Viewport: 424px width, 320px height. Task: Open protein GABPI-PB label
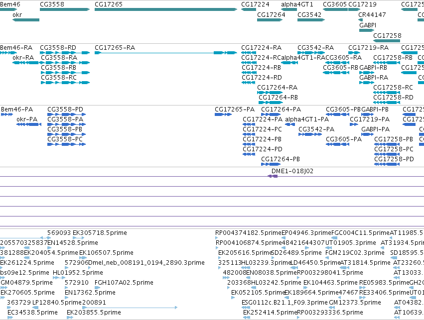(x=375, y=109)
